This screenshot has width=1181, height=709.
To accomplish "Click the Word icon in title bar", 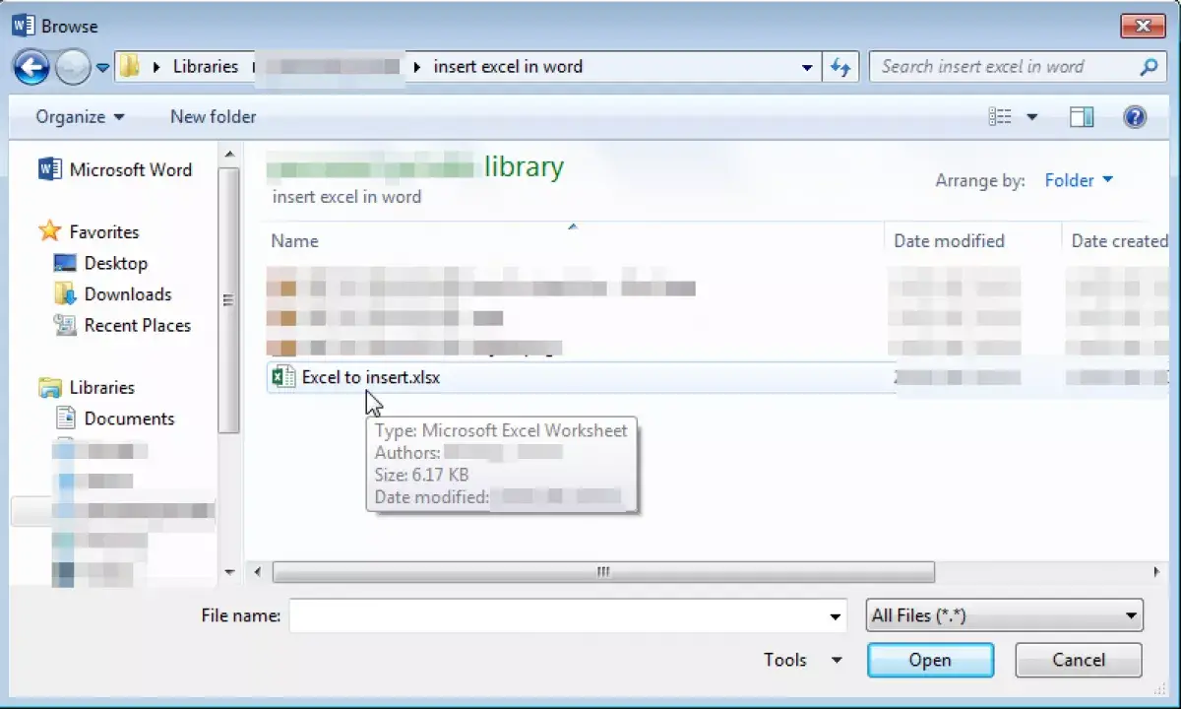I will [x=24, y=25].
